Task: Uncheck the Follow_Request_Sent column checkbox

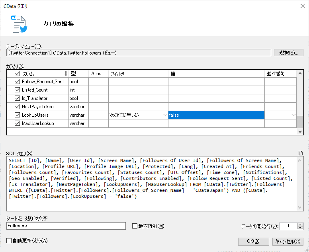Action: pyautogui.click(x=18, y=82)
